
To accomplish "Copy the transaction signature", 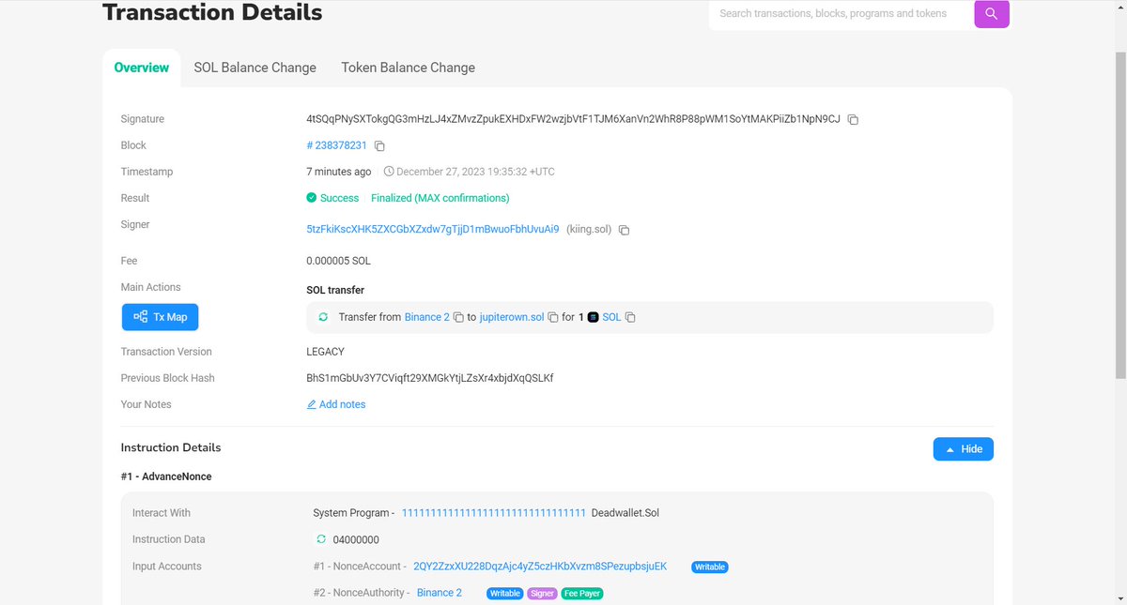I will click(x=853, y=120).
